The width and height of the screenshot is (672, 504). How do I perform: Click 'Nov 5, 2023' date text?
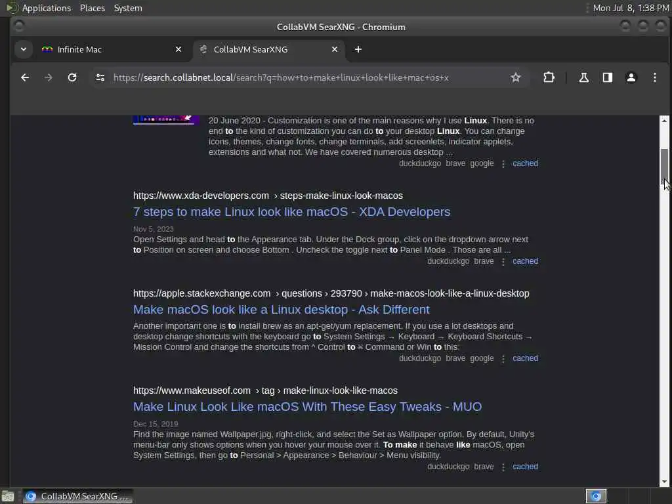[x=153, y=229]
